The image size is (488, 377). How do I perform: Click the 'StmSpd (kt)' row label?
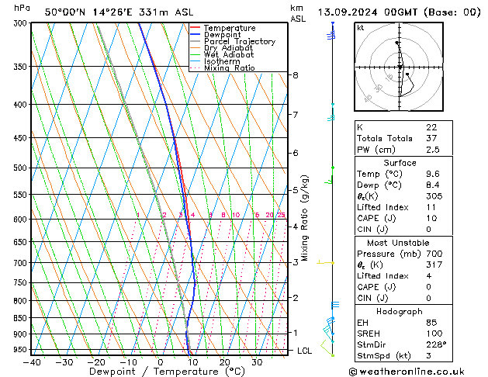[384, 356]
